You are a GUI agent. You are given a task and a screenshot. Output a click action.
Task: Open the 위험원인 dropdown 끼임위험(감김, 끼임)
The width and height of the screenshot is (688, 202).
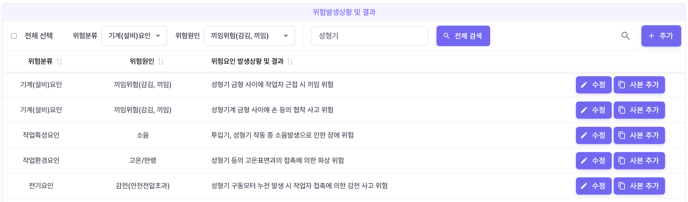point(249,36)
